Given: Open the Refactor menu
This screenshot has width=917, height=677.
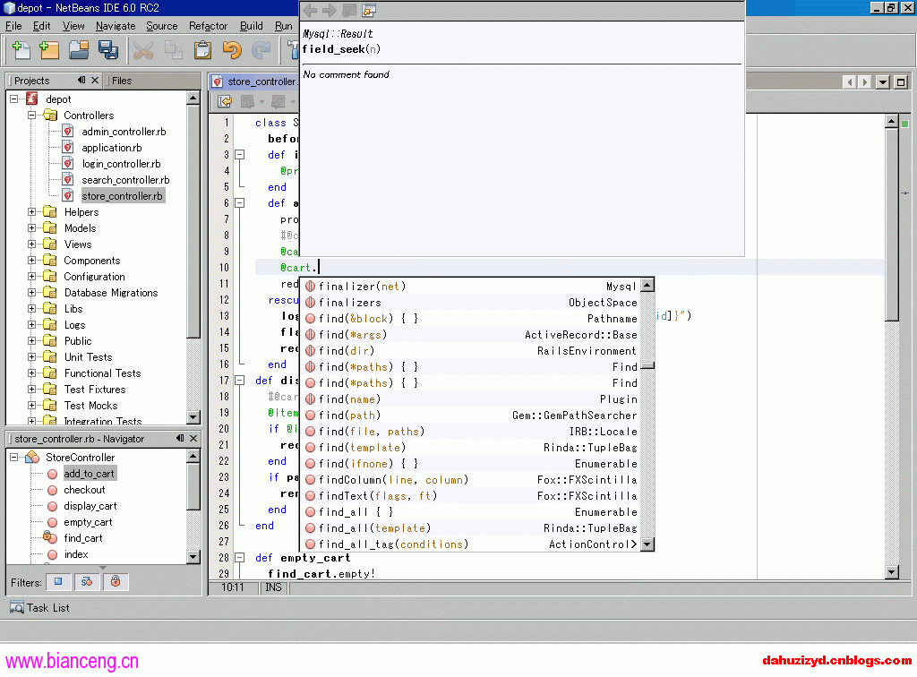Looking at the screenshot, I should coord(208,26).
